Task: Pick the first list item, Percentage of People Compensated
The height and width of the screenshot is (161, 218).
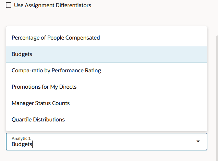Action: click(56, 38)
